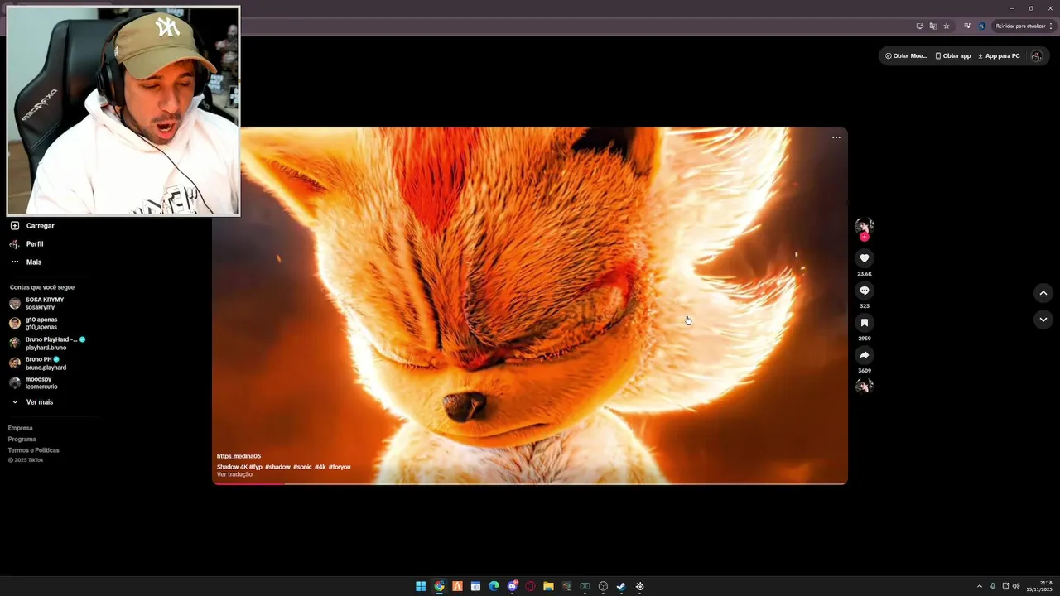This screenshot has width=1060, height=596.
Task: Click Reiniciar para atualizar button
Action: pyautogui.click(x=1020, y=26)
